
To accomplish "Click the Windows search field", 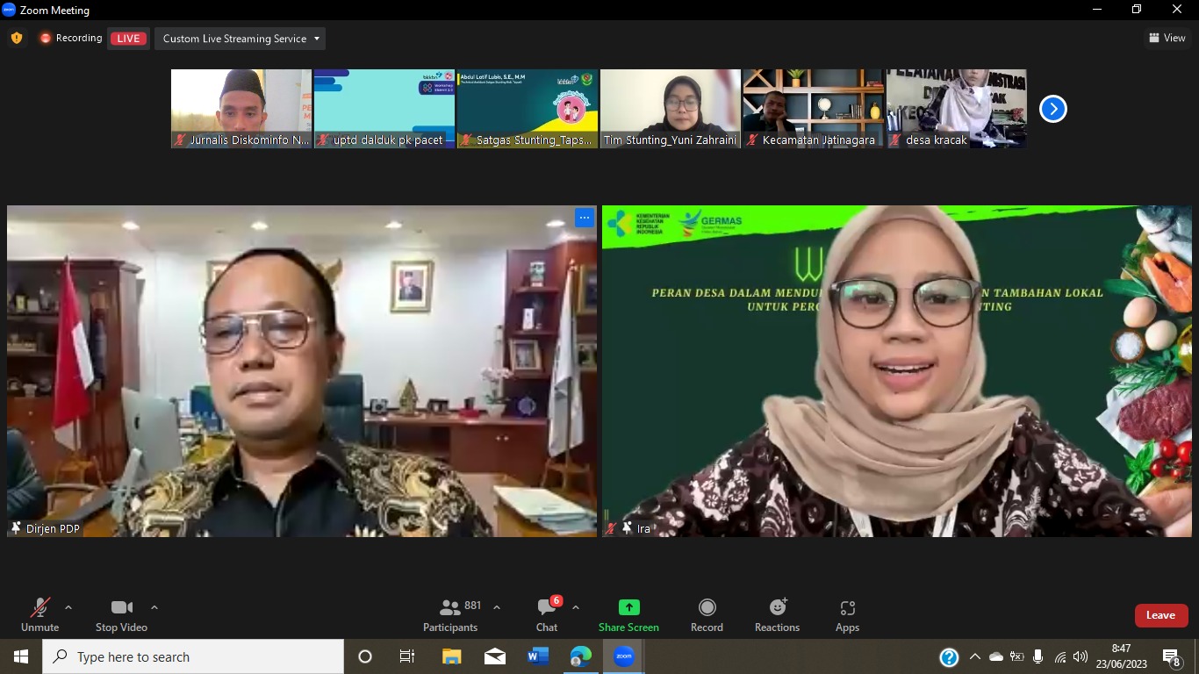I will (193, 656).
